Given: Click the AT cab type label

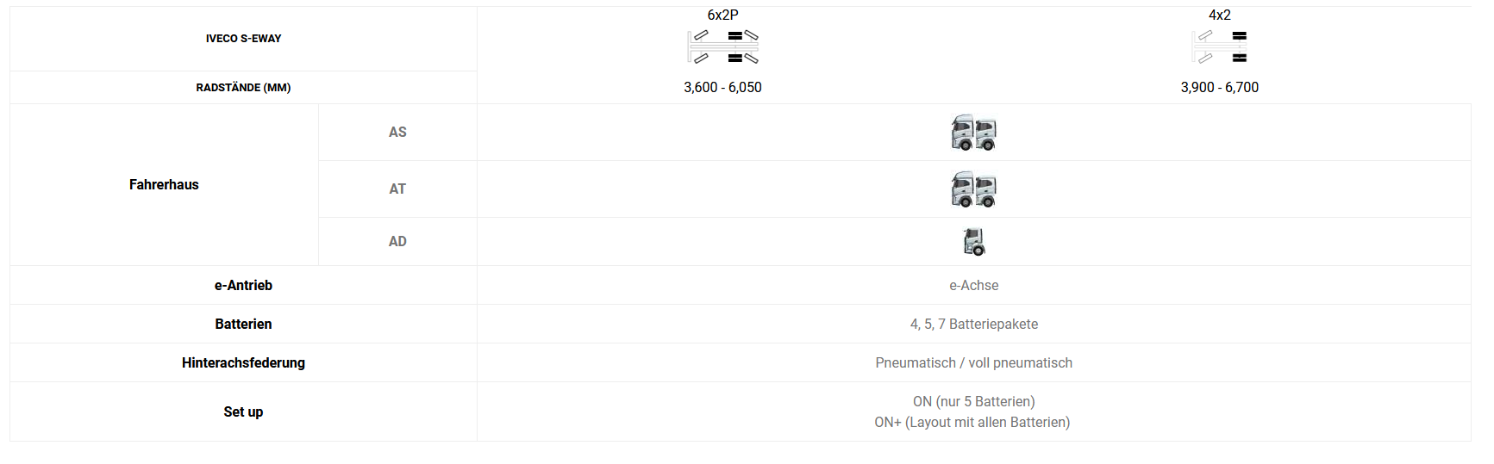Looking at the screenshot, I should tap(397, 189).
